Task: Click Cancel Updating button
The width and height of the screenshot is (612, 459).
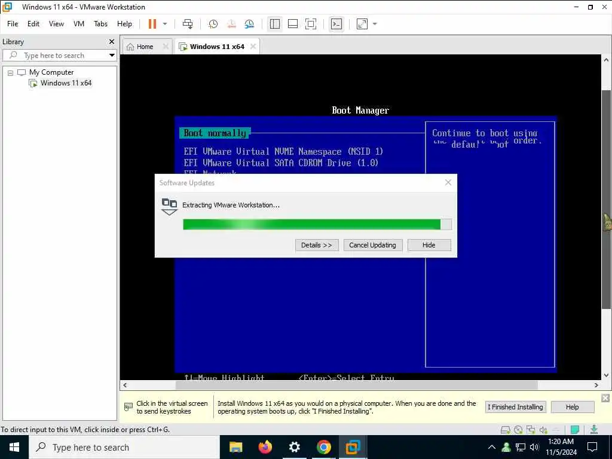Action: [x=372, y=245]
